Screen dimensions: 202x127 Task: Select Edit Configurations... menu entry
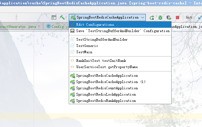120,24
